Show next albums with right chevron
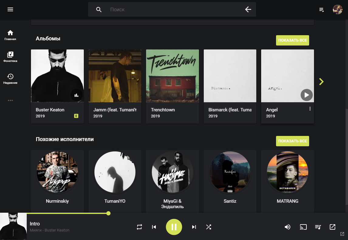This screenshot has height=240, width=348. [321, 81]
